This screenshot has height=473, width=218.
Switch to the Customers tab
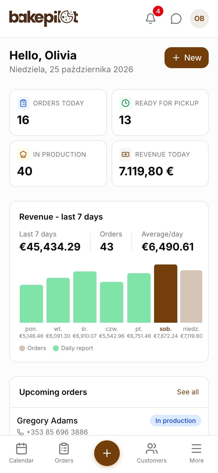pyautogui.click(x=152, y=453)
